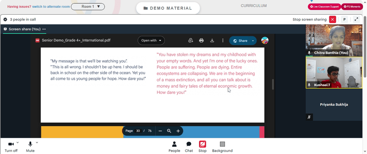Click Stop screen share bottom button
367x154 pixels.
point(203,147)
